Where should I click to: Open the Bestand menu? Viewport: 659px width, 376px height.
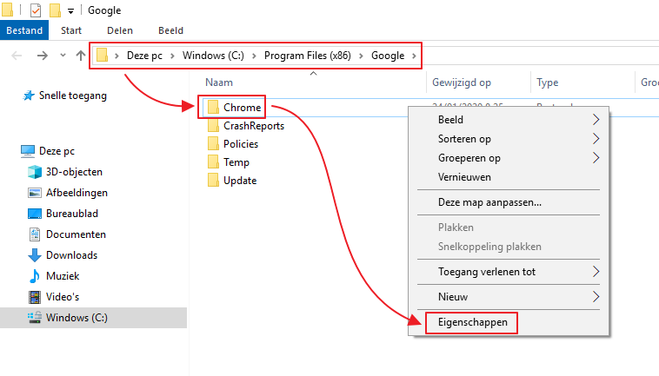pyautogui.click(x=24, y=30)
